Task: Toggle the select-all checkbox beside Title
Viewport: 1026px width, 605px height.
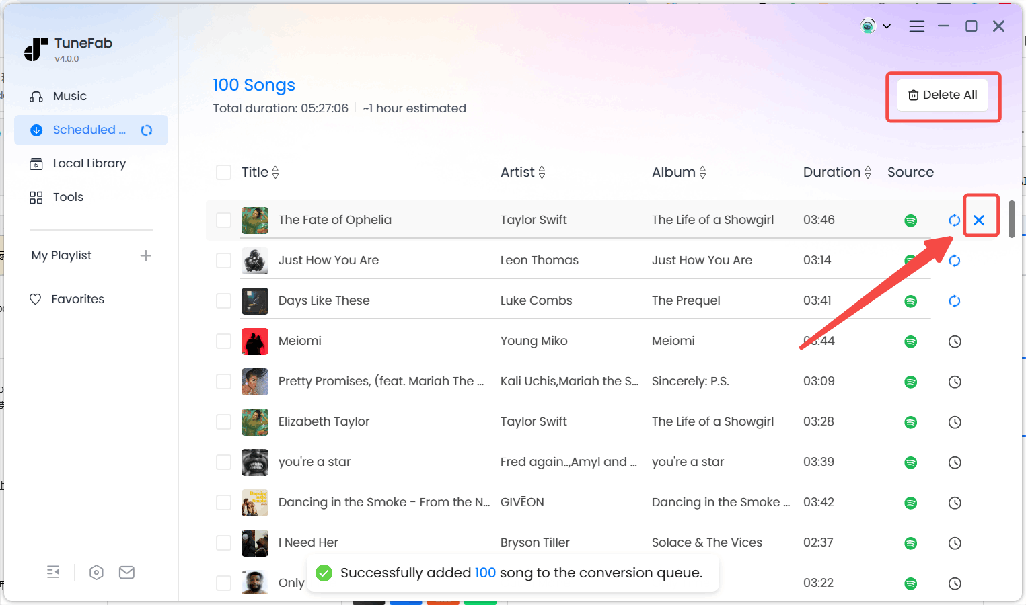Action: pos(223,173)
